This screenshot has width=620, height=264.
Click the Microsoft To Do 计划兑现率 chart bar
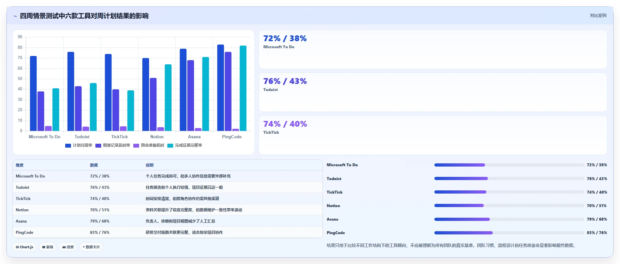(33, 94)
